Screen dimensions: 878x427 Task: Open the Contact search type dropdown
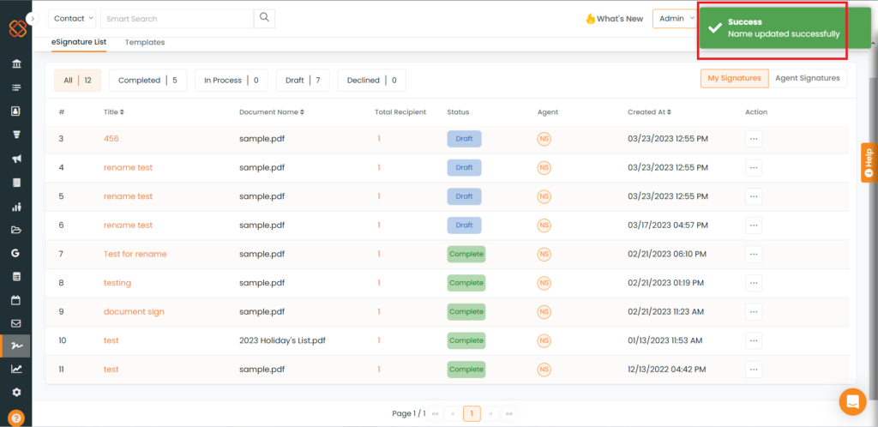click(74, 18)
